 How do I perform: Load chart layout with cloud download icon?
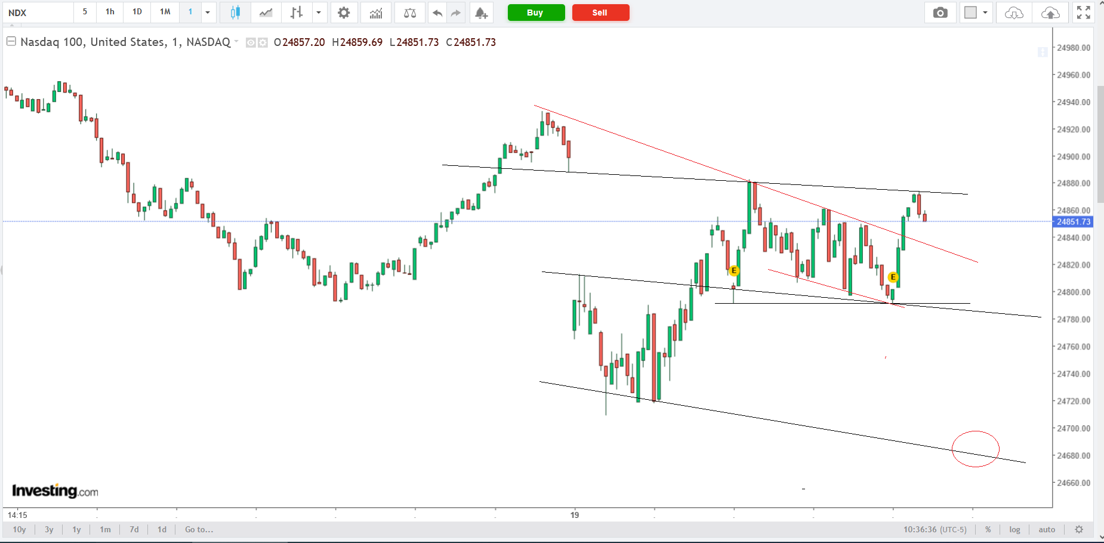(x=1014, y=13)
